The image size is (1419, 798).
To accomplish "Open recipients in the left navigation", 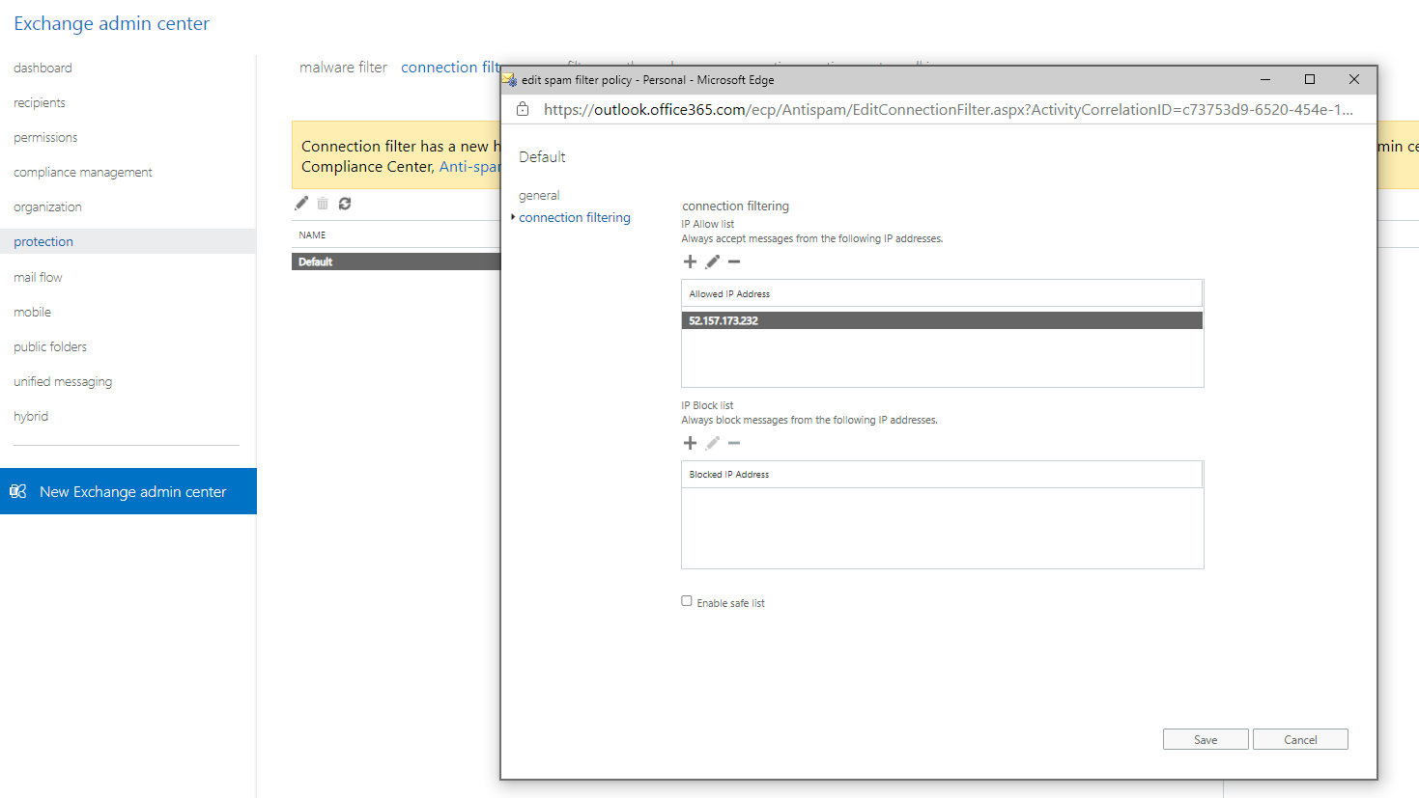I will (40, 102).
